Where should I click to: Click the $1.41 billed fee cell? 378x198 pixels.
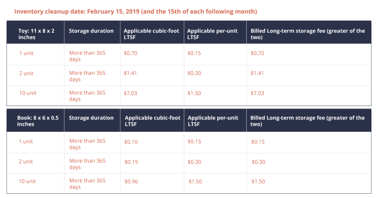(x=257, y=73)
